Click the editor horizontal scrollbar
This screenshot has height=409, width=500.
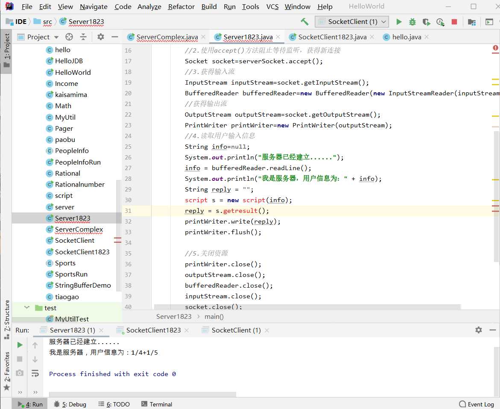(x=307, y=307)
